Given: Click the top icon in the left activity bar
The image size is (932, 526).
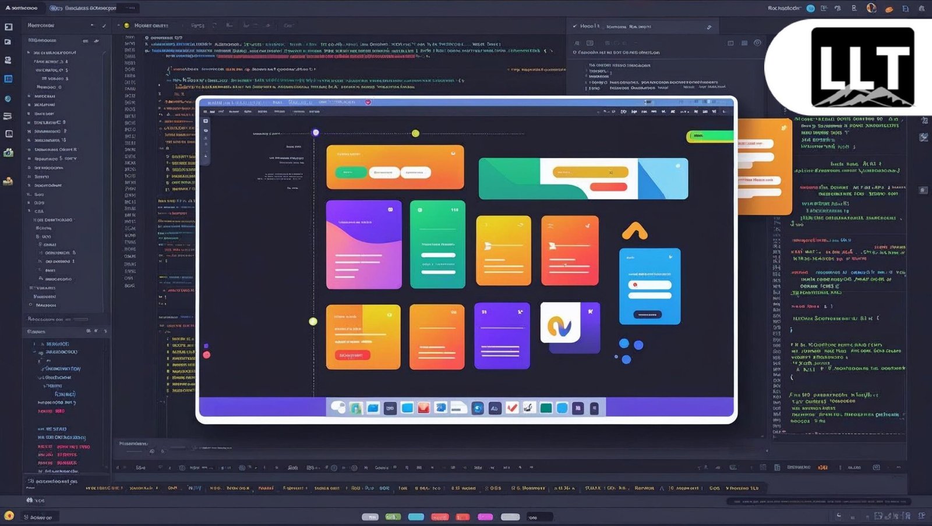Looking at the screenshot, I should pos(9,27).
